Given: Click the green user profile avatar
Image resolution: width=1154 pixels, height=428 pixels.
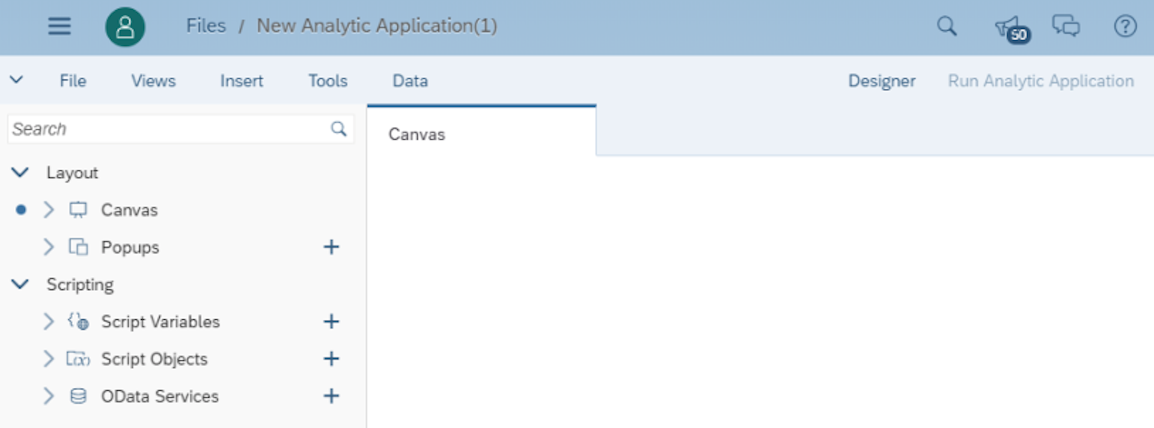Looking at the screenshot, I should (125, 26).
